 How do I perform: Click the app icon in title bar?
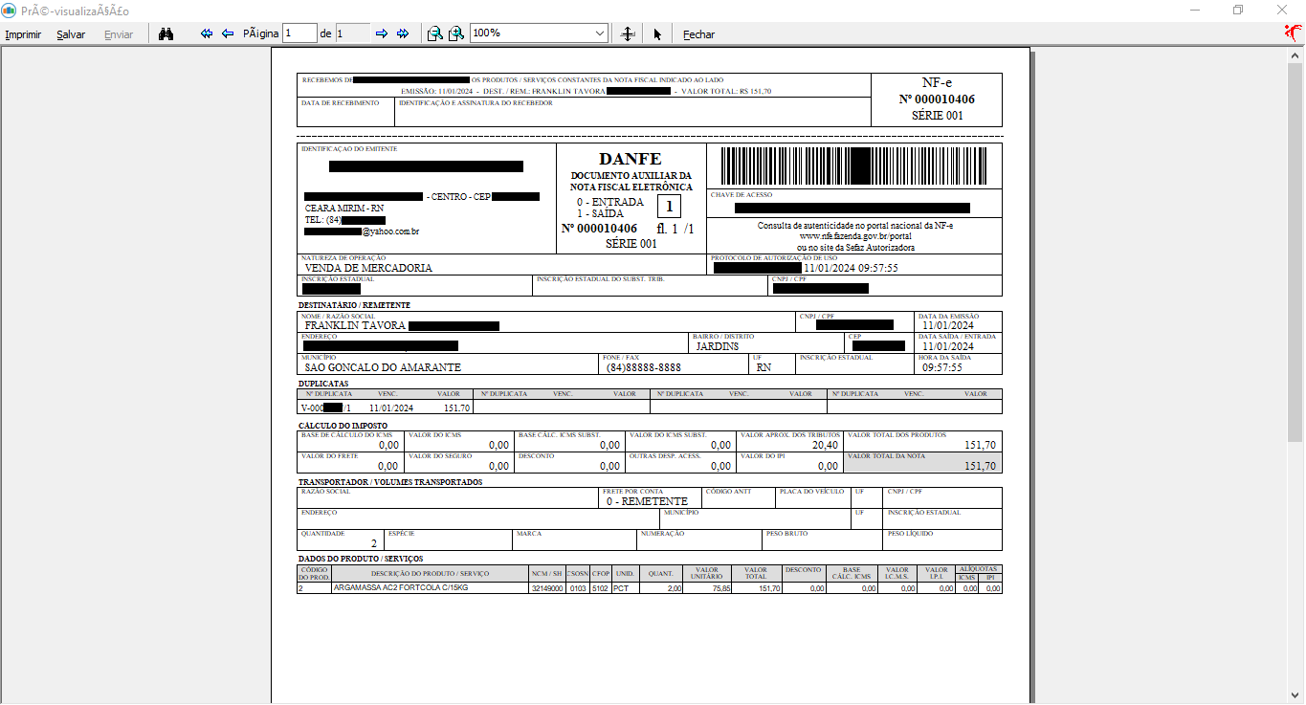coord(11,10)
